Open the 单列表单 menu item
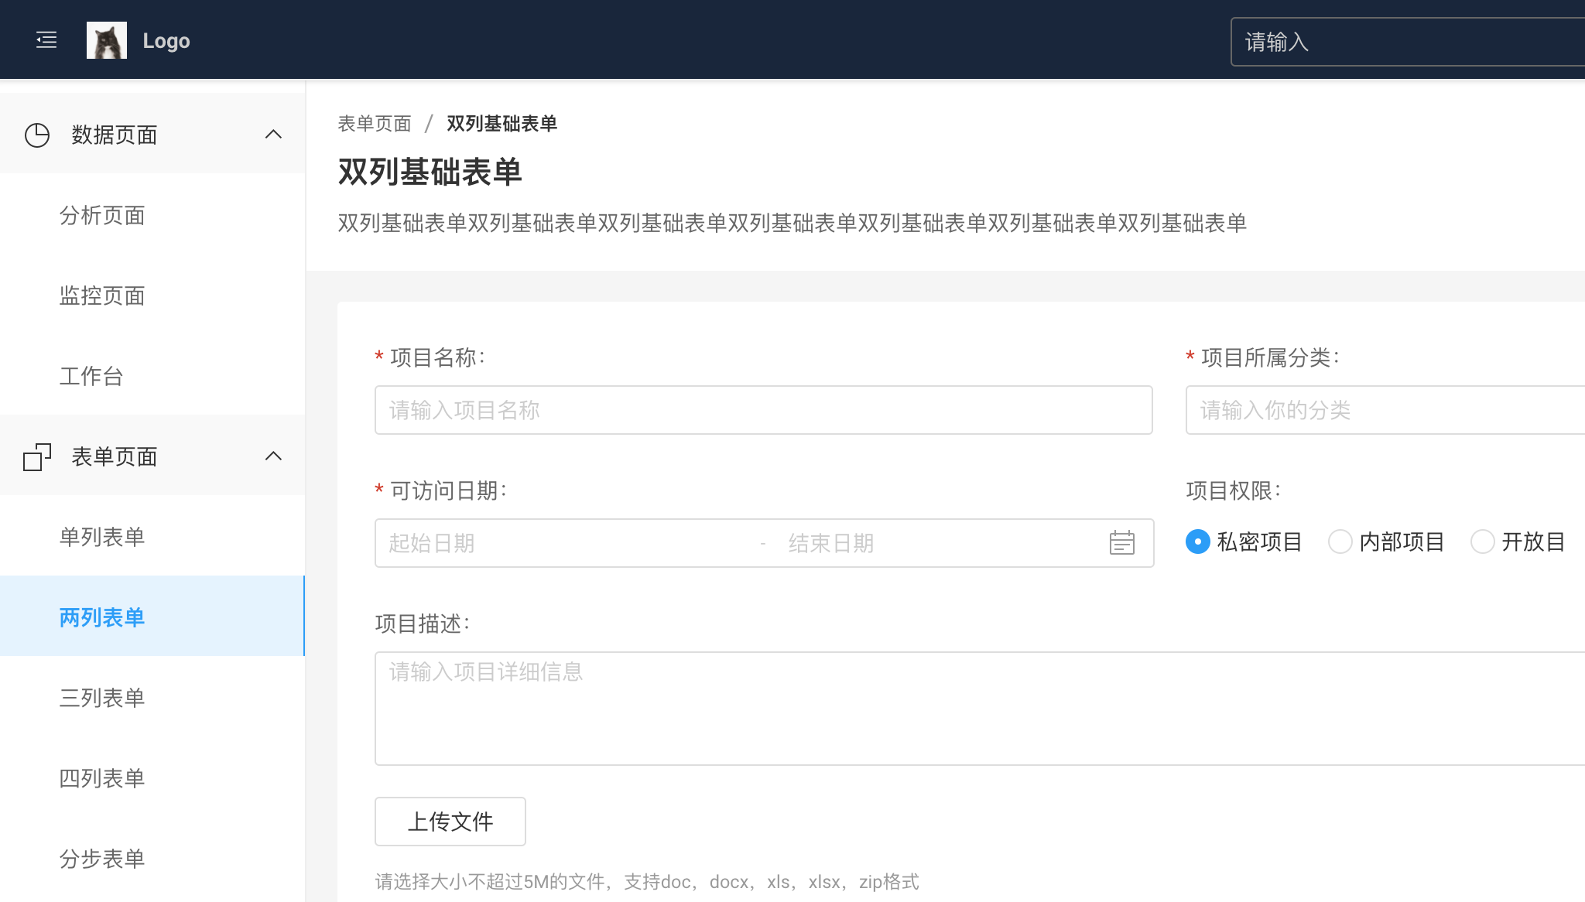The height and width of the screenshot is (902, 1585). (102, 537)
